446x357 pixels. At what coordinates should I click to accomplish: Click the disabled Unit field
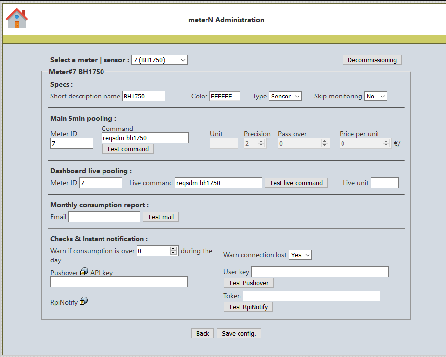[224, 143]
